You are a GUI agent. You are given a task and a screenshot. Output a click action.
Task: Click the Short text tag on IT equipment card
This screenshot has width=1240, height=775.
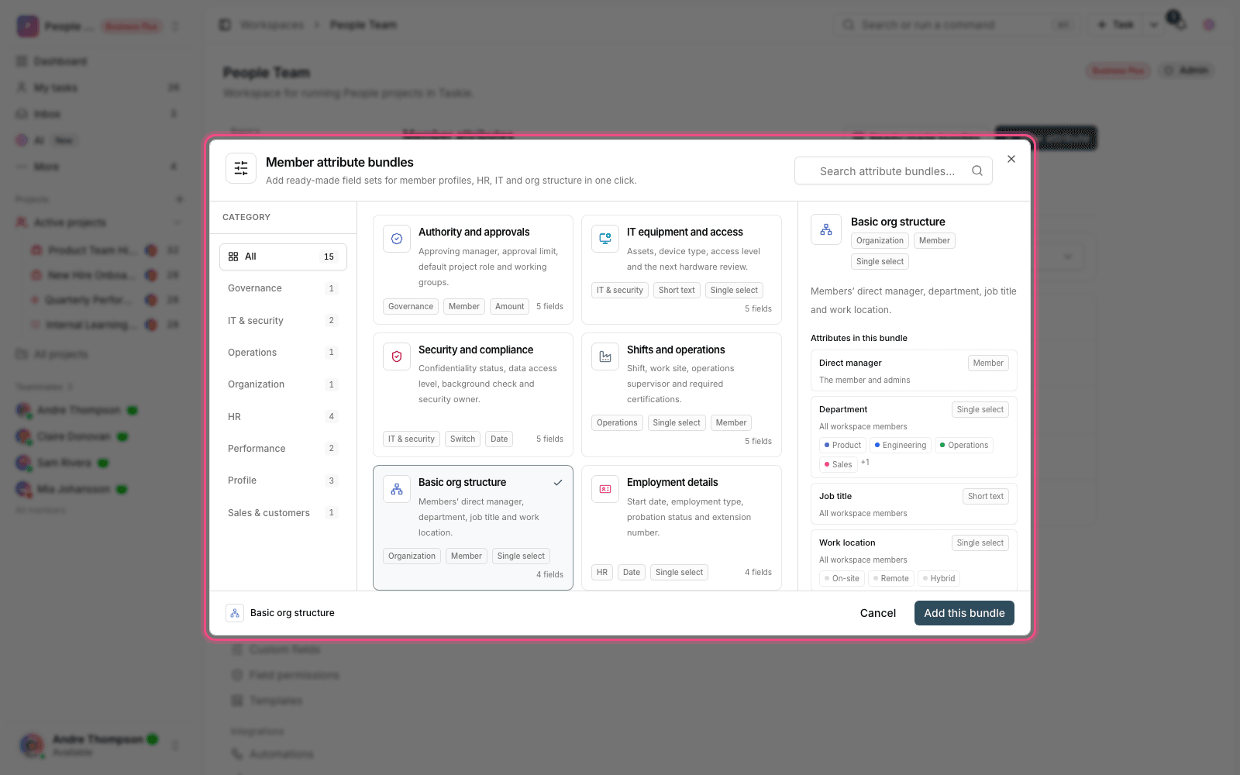(677, 291)
